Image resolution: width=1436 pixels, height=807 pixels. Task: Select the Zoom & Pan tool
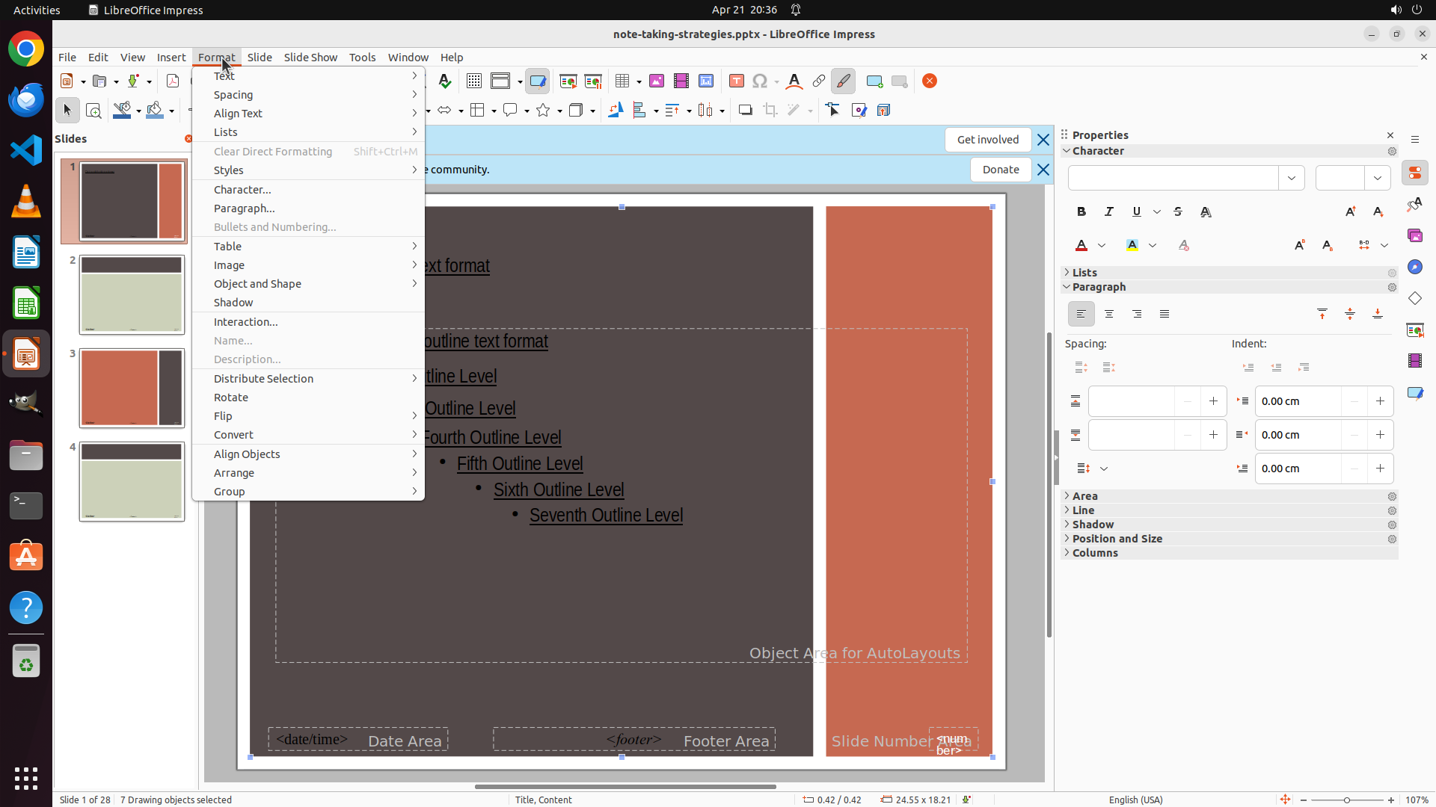point(93,111)
